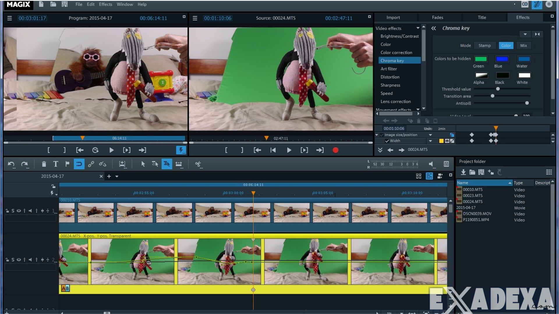The height and width of the screenshot is (314, 559).
Task: Activate the Title text tool icon
Action: (55, 164)
